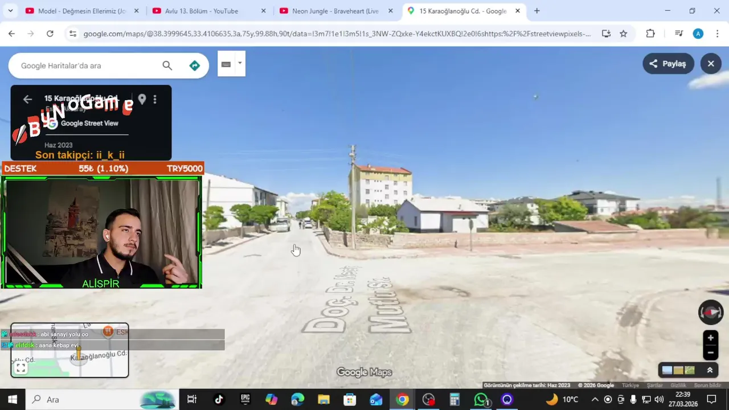Open the keyboard layout dropdown arrow
Viewport: 729px width, 410px height.
click(240, 63)
